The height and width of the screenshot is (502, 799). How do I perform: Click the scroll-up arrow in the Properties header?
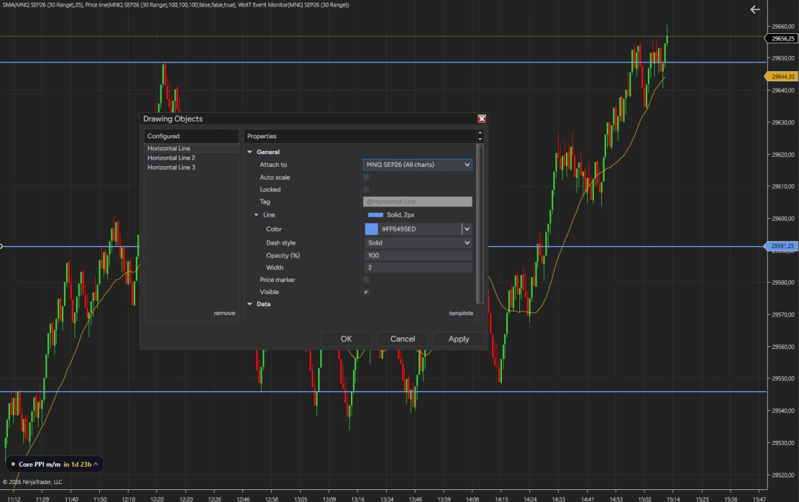click(x=479, y=133)
